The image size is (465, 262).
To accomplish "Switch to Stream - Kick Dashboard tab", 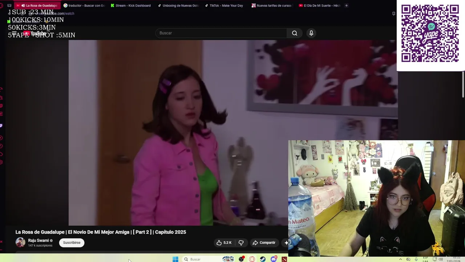I will pyautogui.click(x=131, y=5).
